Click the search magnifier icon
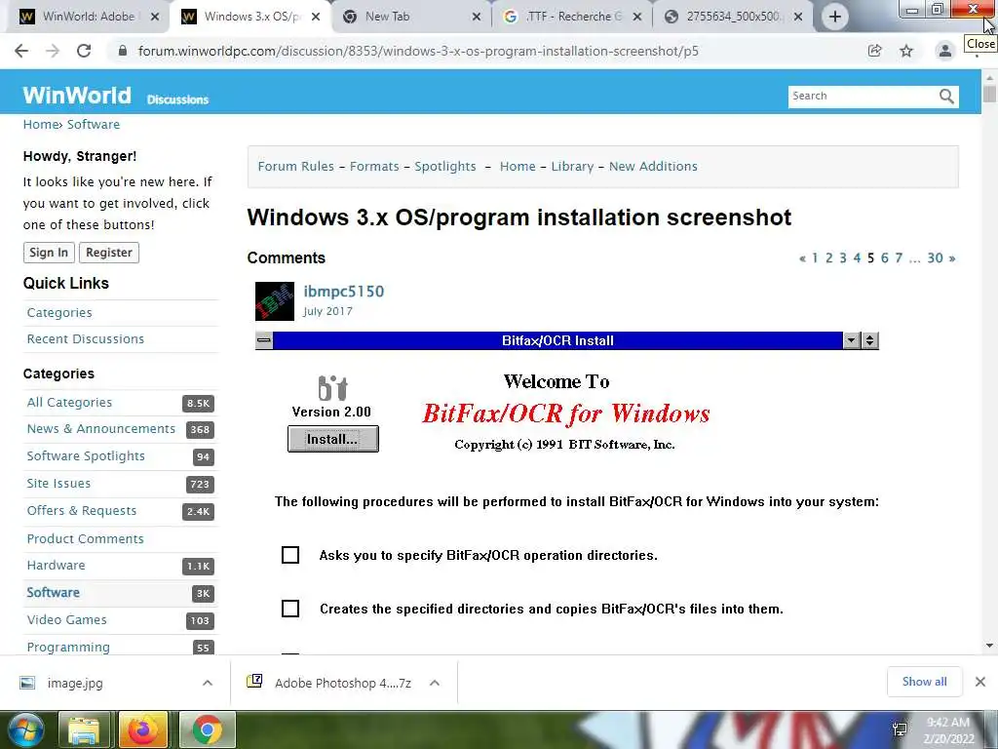 [946, 97]
